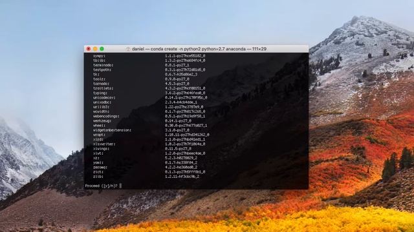Select the 'wheel:' package name

(99, 126)
